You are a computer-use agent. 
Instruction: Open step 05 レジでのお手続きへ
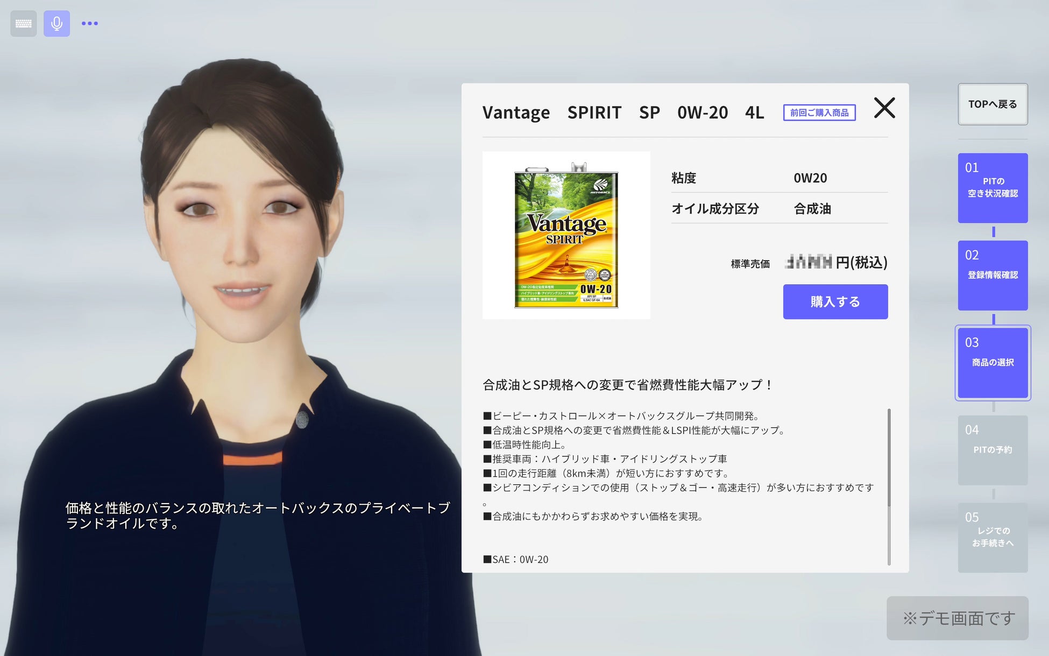point(992,537)
